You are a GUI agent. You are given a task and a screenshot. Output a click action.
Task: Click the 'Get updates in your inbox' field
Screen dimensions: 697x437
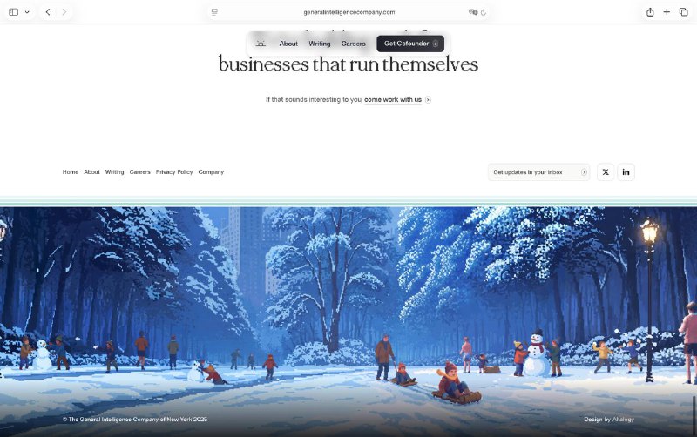tap(538, 172)
